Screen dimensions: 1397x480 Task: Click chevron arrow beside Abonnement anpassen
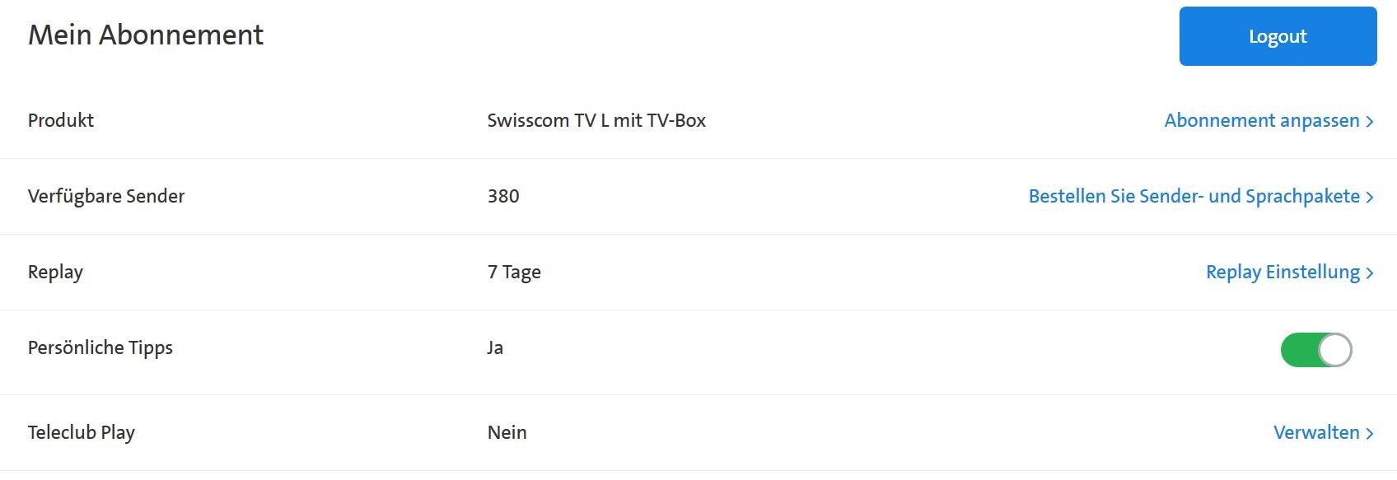(1370, 121)
